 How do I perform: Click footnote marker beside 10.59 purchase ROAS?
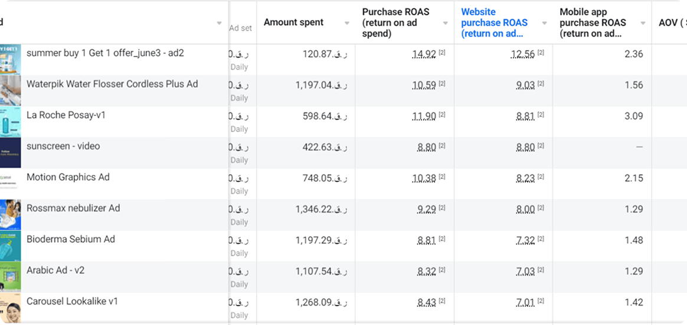click(442, 84)
